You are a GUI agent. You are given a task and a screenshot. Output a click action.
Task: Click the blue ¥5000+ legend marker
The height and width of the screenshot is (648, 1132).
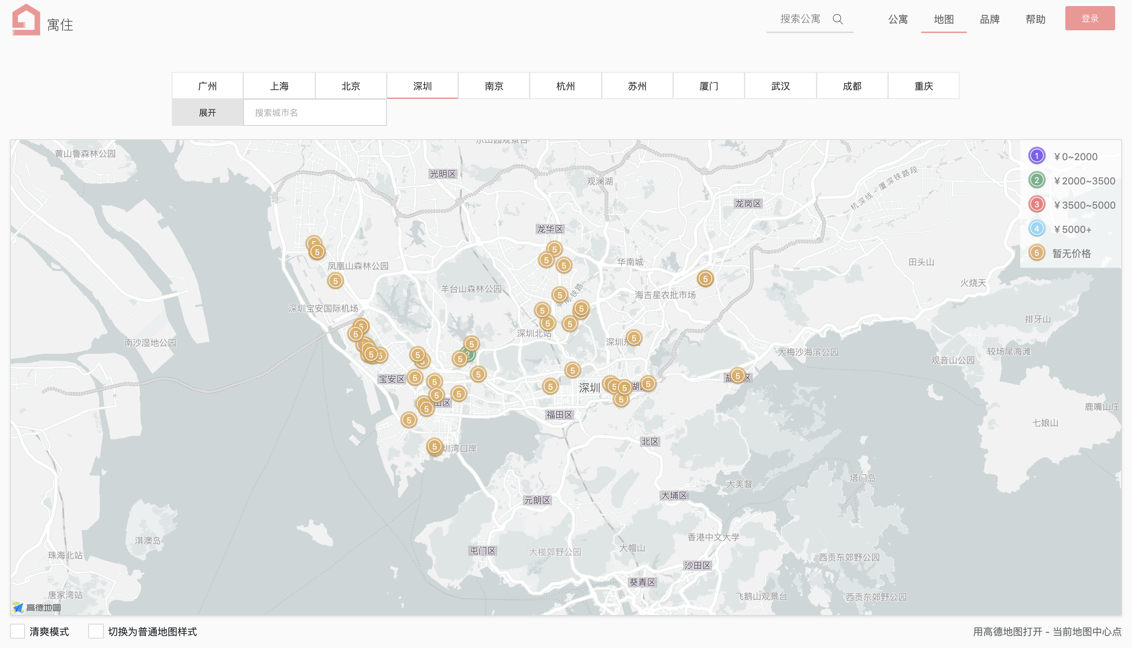[x=1036, y=229]
